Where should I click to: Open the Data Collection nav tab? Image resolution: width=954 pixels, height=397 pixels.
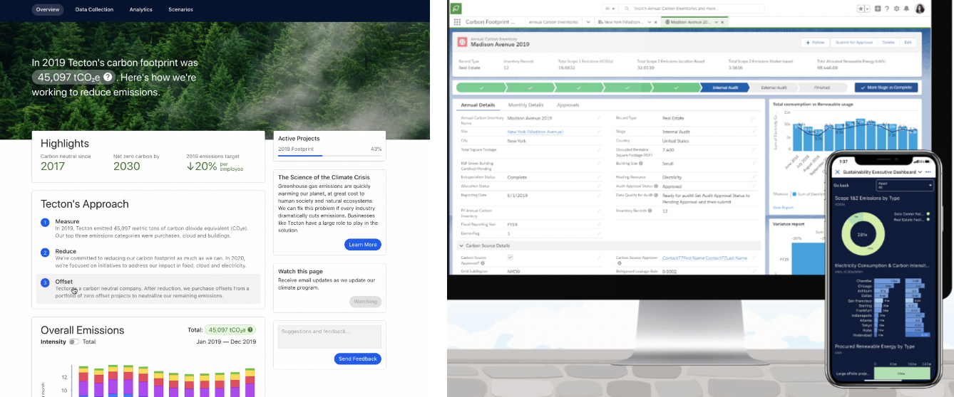point(95,10)
